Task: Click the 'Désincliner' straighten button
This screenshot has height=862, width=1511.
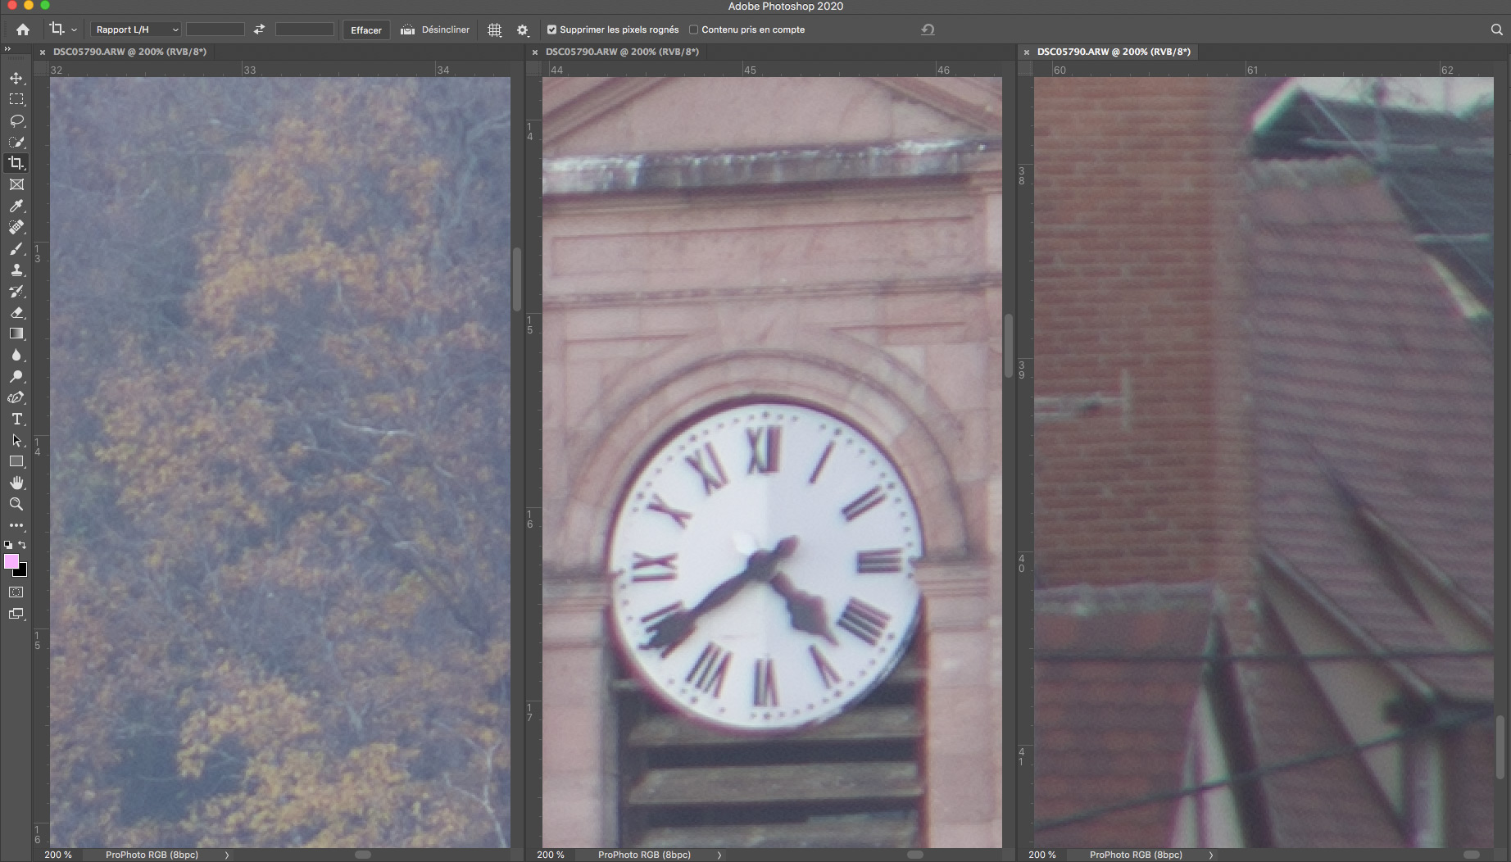Action: click(435, 29)
